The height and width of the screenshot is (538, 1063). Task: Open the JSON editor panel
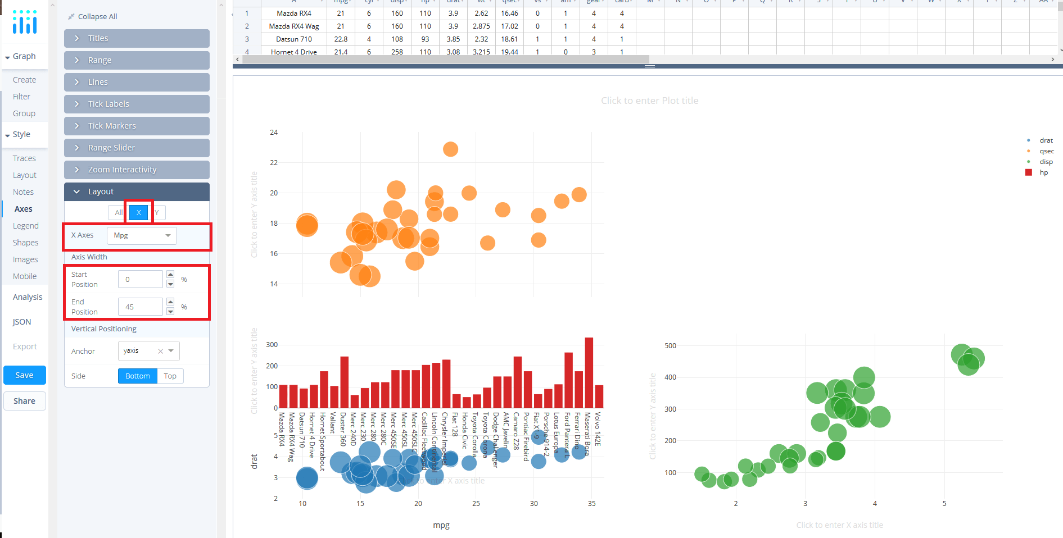coord(21,321)
